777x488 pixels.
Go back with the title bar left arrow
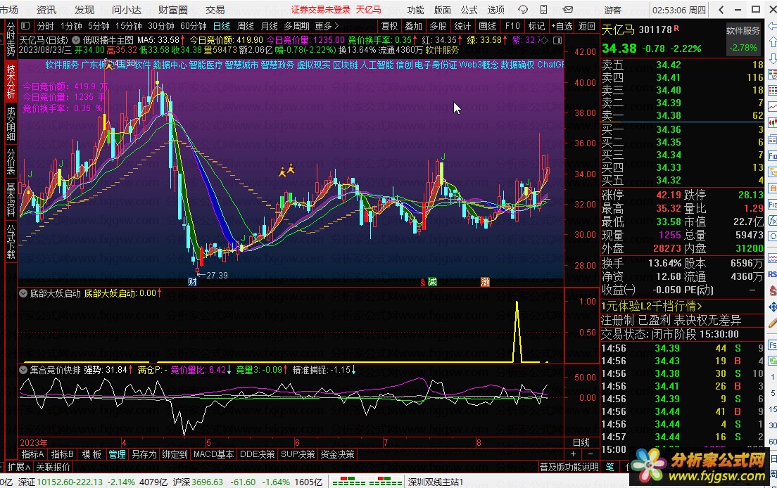click(x=721, y=9)
